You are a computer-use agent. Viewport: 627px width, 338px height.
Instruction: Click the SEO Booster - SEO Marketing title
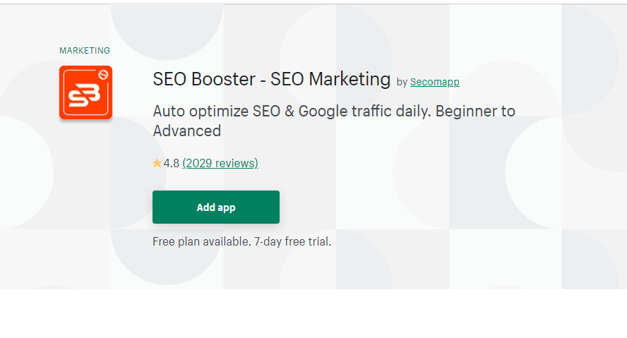[x=272, y=79]
